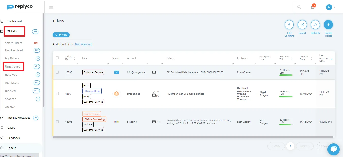The image size is (343, 157).
Task: Open Instant Messages in the sidebar
Action: click(19, 118)
